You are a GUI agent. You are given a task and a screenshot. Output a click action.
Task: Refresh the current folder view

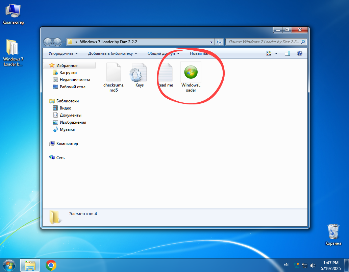pos(219,42)
